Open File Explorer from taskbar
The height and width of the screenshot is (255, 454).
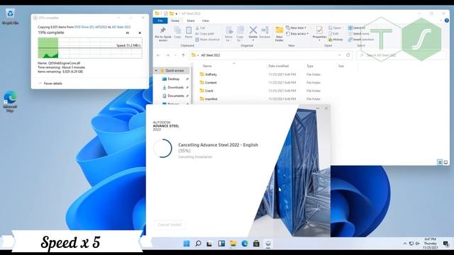pyautogui.click(x=233, y=244)
